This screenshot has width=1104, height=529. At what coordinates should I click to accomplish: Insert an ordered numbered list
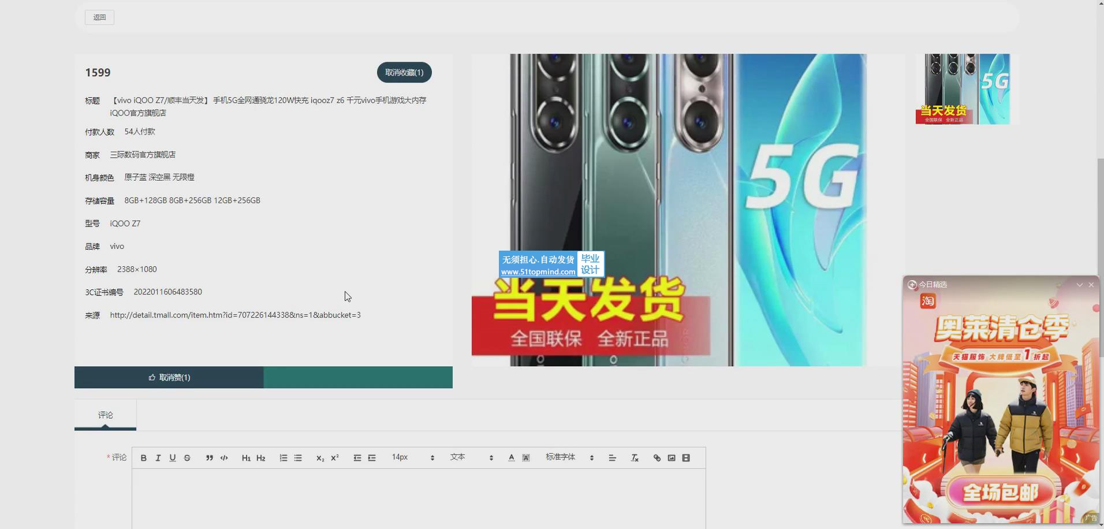[x=283, y=458]
